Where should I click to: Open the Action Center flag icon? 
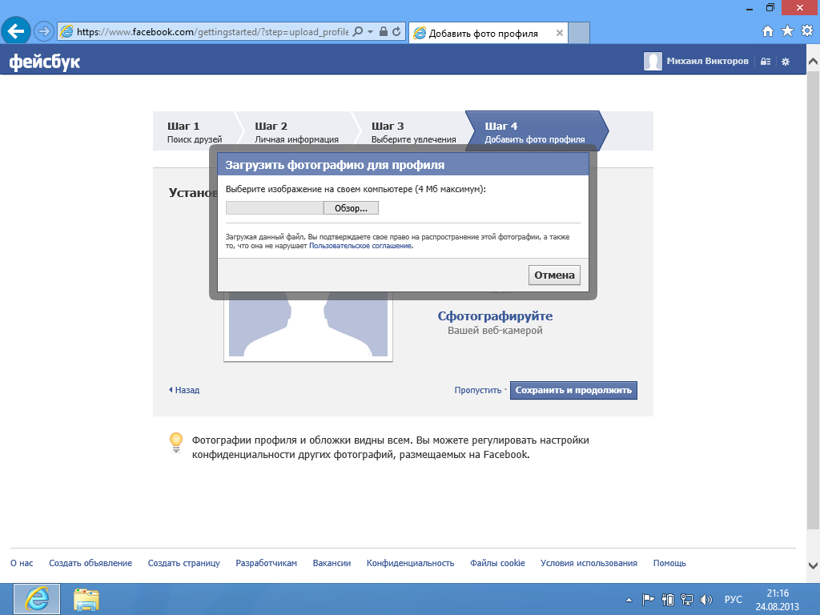point(648,600)
